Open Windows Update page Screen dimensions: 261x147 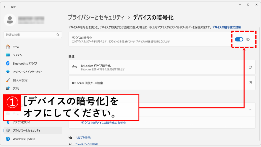(x=24, y=139)
